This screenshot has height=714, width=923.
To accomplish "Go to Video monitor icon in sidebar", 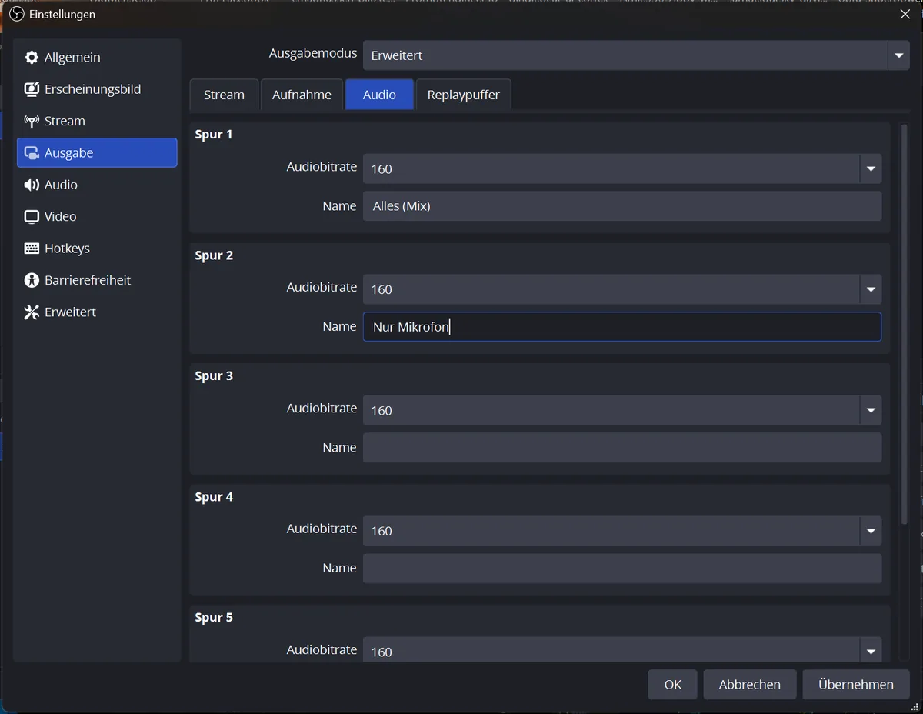I will click(x=32, y=217).
